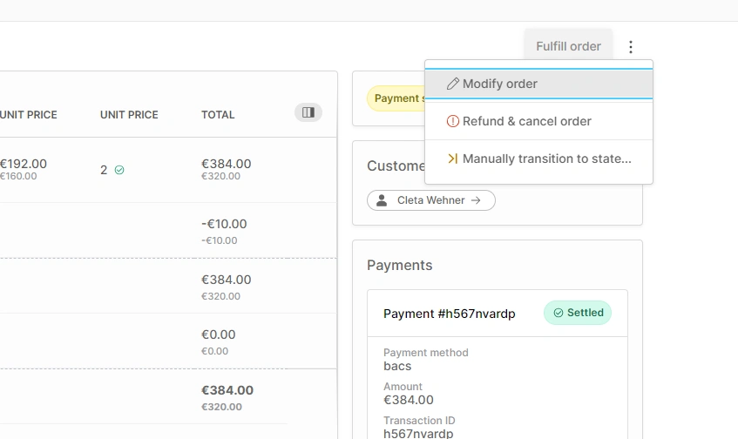
Task: Click the -€10.00 discount total
Action: 224,224
